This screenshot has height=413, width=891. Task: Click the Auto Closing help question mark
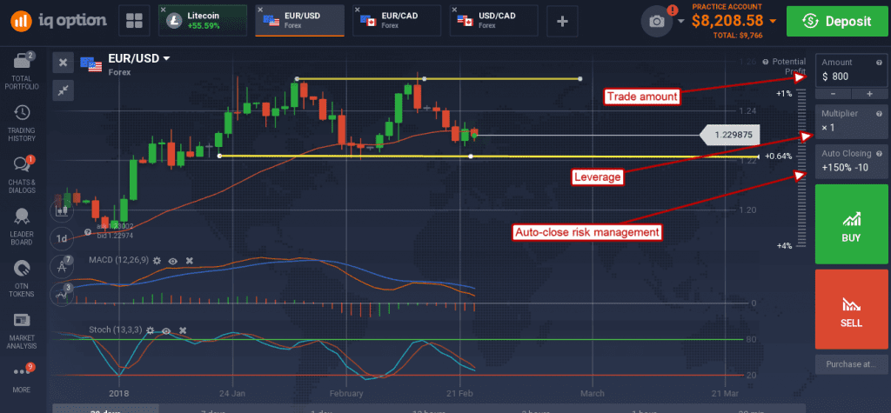(x=879, y=153)
